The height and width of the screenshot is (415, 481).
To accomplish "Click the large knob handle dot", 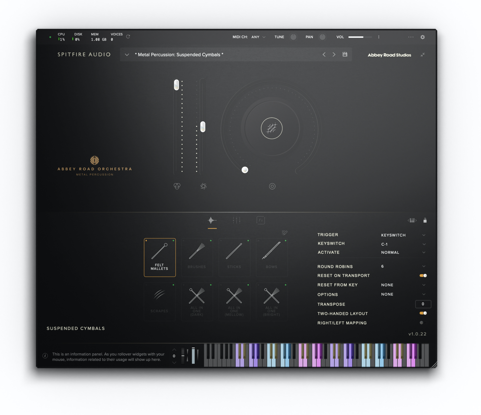I will tap(245, 170).
